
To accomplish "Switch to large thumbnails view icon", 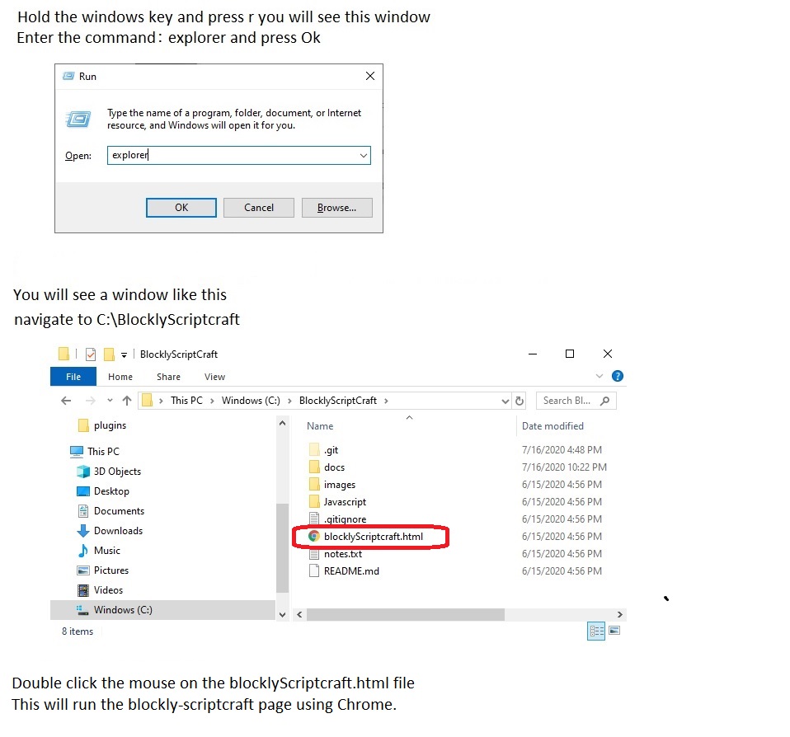I will (x=614, y=631).
